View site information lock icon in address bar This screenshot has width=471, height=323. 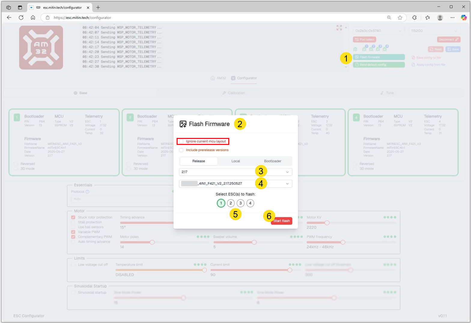pos(47,18)
